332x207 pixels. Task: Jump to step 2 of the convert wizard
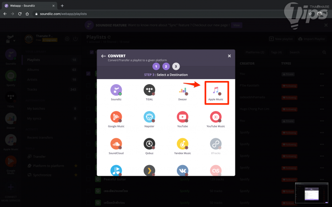[x=166, y=66]
